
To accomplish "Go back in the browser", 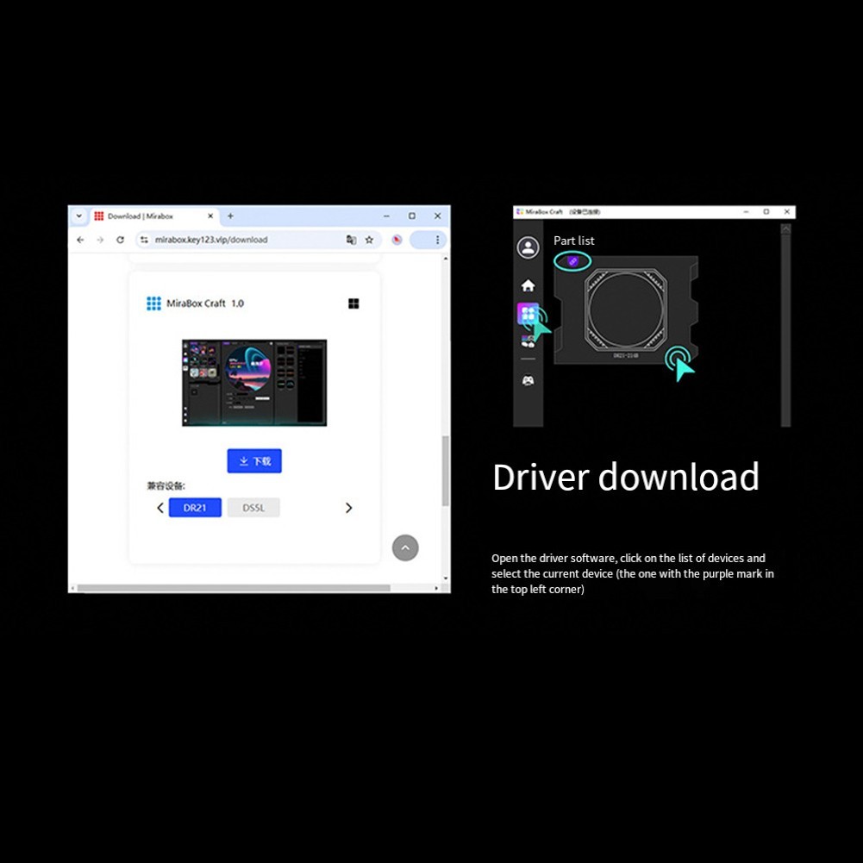I will point(80,240).
